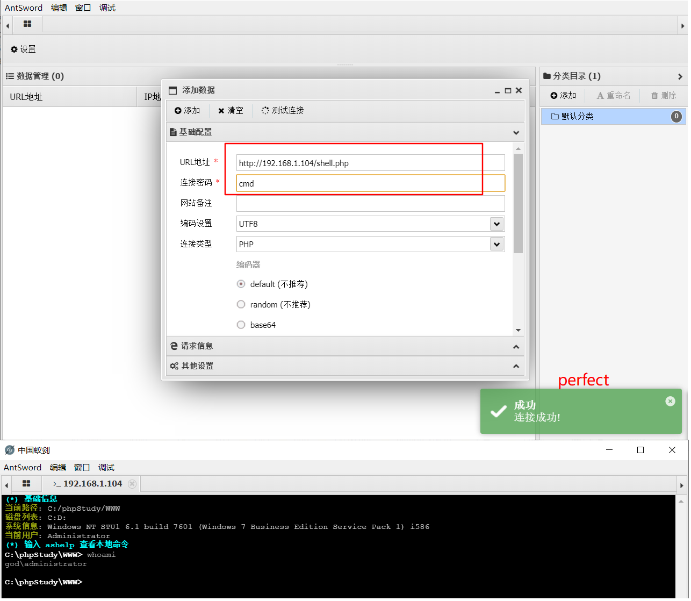Maximize the 中国蚁剑 window
The width and height of the screenshot is (691, 601).
pyautogui.click(x=640, y=450)
